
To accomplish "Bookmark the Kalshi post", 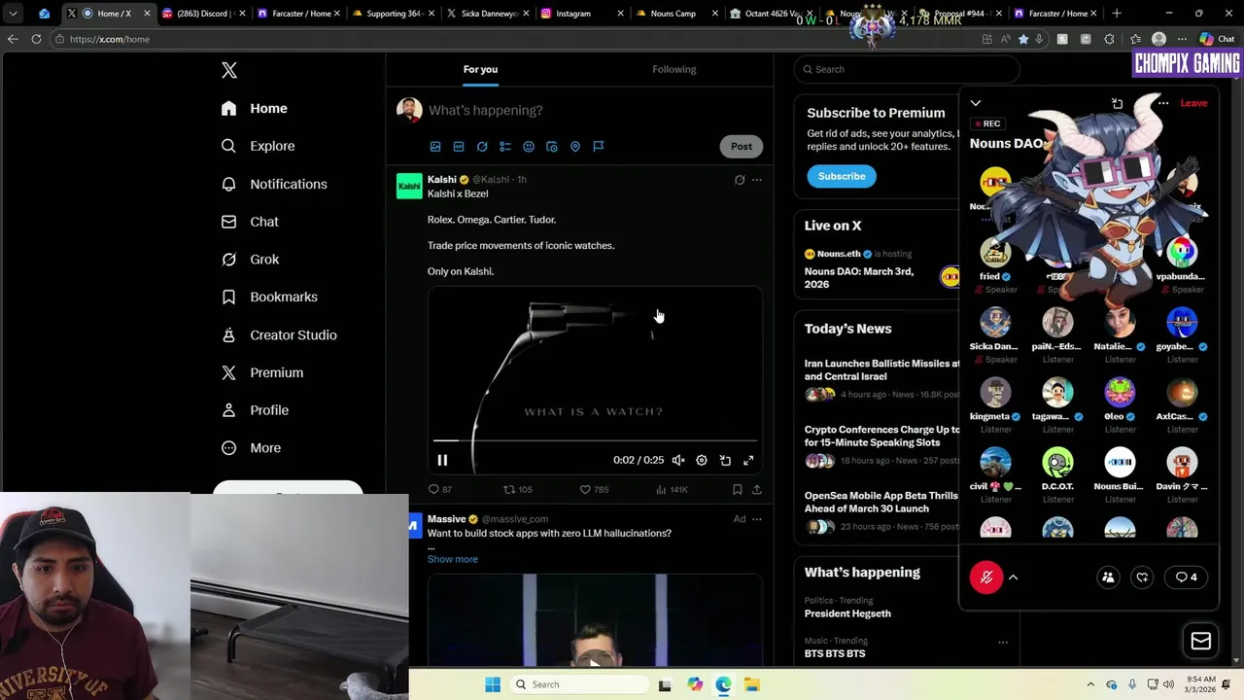I will coord(738,490).
